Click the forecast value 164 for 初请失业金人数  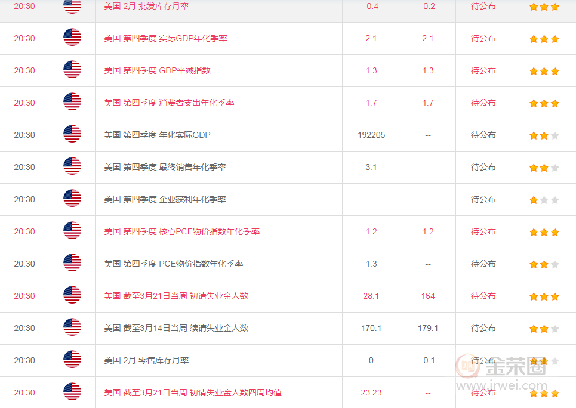[x=427, y=296]
